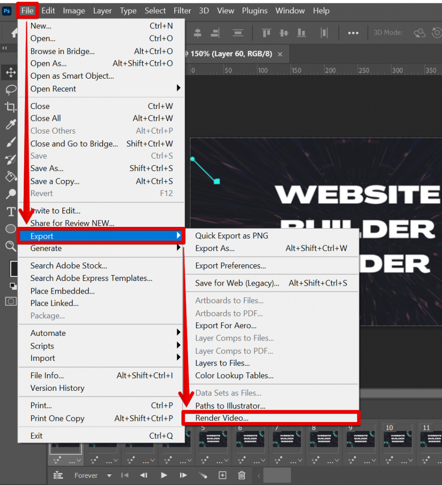
Task: Open the Image menu
Action: point(74,10)
